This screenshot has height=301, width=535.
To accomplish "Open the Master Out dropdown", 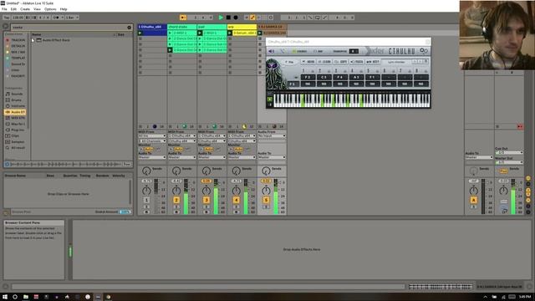I will (509, 162).
